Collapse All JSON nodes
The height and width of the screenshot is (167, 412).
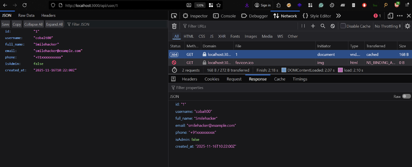pos(33,24)
